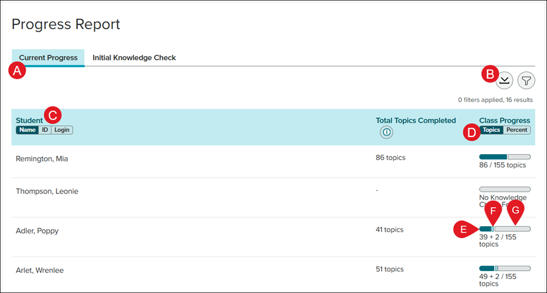This screenshot has height=293, width=547.
Task: Sort by the Class Progress header
Action: point(504,121)
